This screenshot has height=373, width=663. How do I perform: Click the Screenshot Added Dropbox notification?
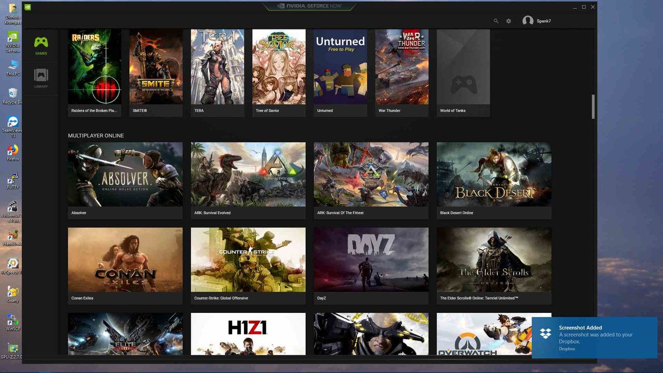pos(595,338)
